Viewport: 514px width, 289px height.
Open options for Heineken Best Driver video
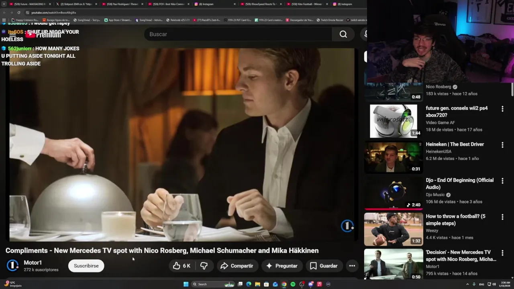click(x=502, y=145)
